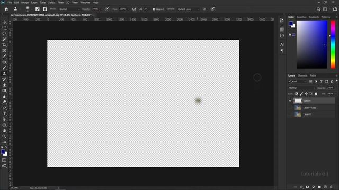The height and width of the screenshot is (190, 339).
Task: Open the Character panel icon
Action: 282,44
